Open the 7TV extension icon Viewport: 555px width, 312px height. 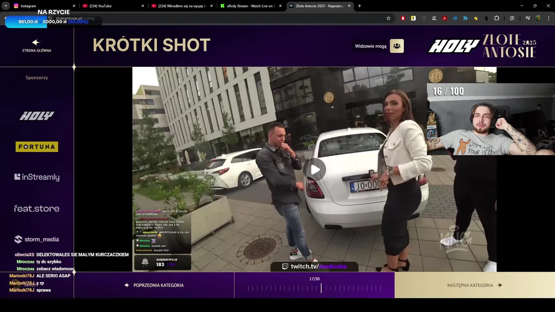[465, 18]
